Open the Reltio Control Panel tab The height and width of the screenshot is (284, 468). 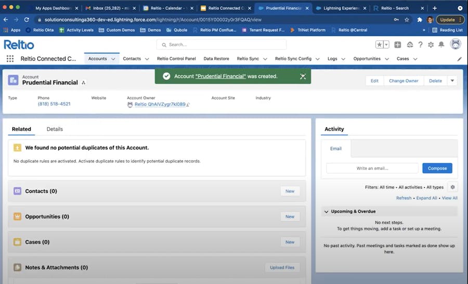[176, 59]
